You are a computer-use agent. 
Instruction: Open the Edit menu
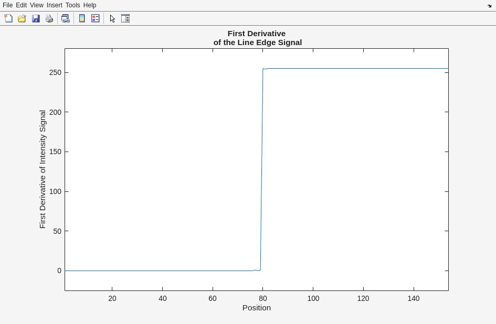tap(21, 5)
